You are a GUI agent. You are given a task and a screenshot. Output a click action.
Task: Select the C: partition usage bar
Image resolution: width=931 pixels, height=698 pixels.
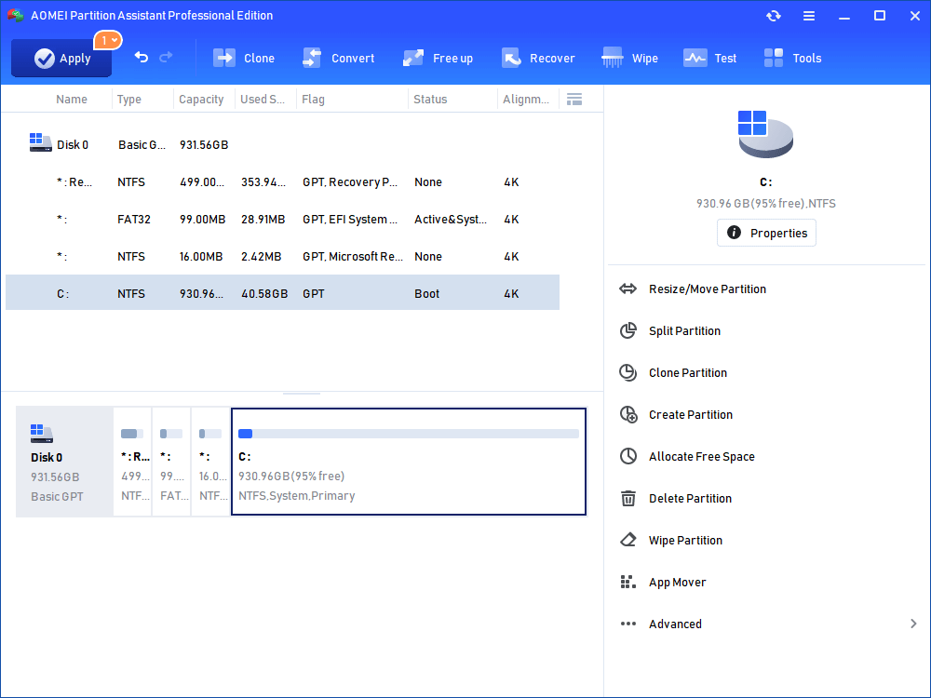[x=409, y=434]
